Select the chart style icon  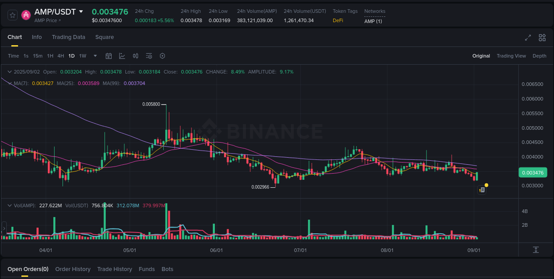[x=122, y=56]
